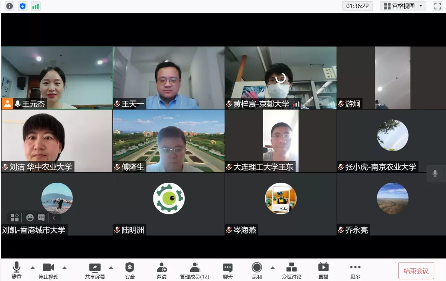Open 分组讨论 breakout rooms

(x=292, y=270)
